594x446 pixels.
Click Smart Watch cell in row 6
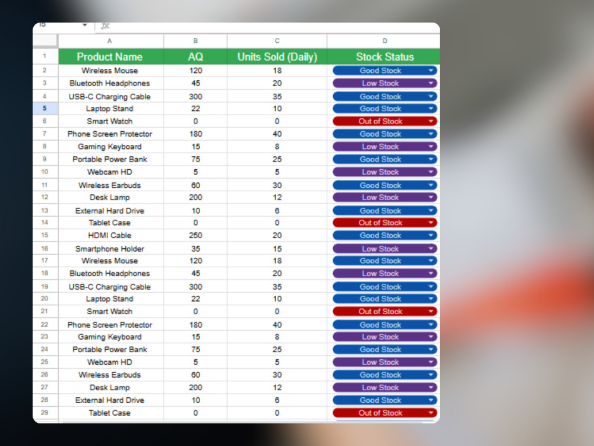click(x=110, y=121)
